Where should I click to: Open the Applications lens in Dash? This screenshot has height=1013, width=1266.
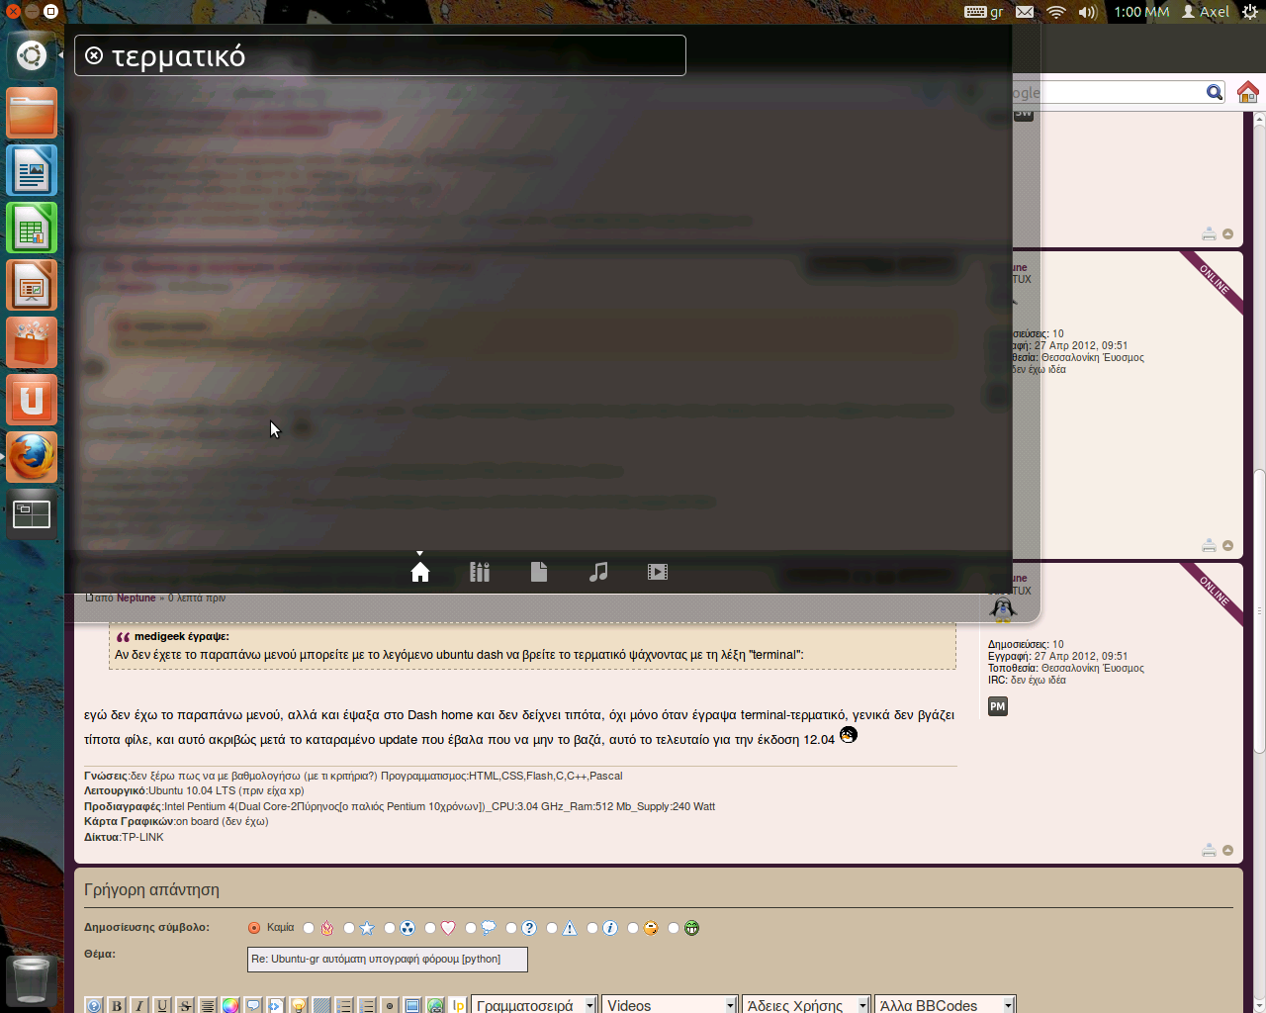tap(480, 572)
